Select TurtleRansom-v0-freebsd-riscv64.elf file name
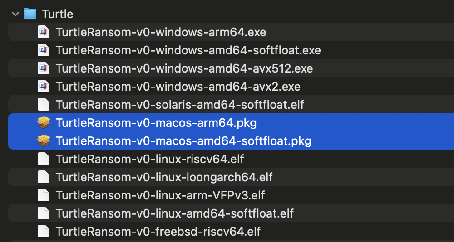Viewport: 454px width, 242px height. tap(158, 232)
